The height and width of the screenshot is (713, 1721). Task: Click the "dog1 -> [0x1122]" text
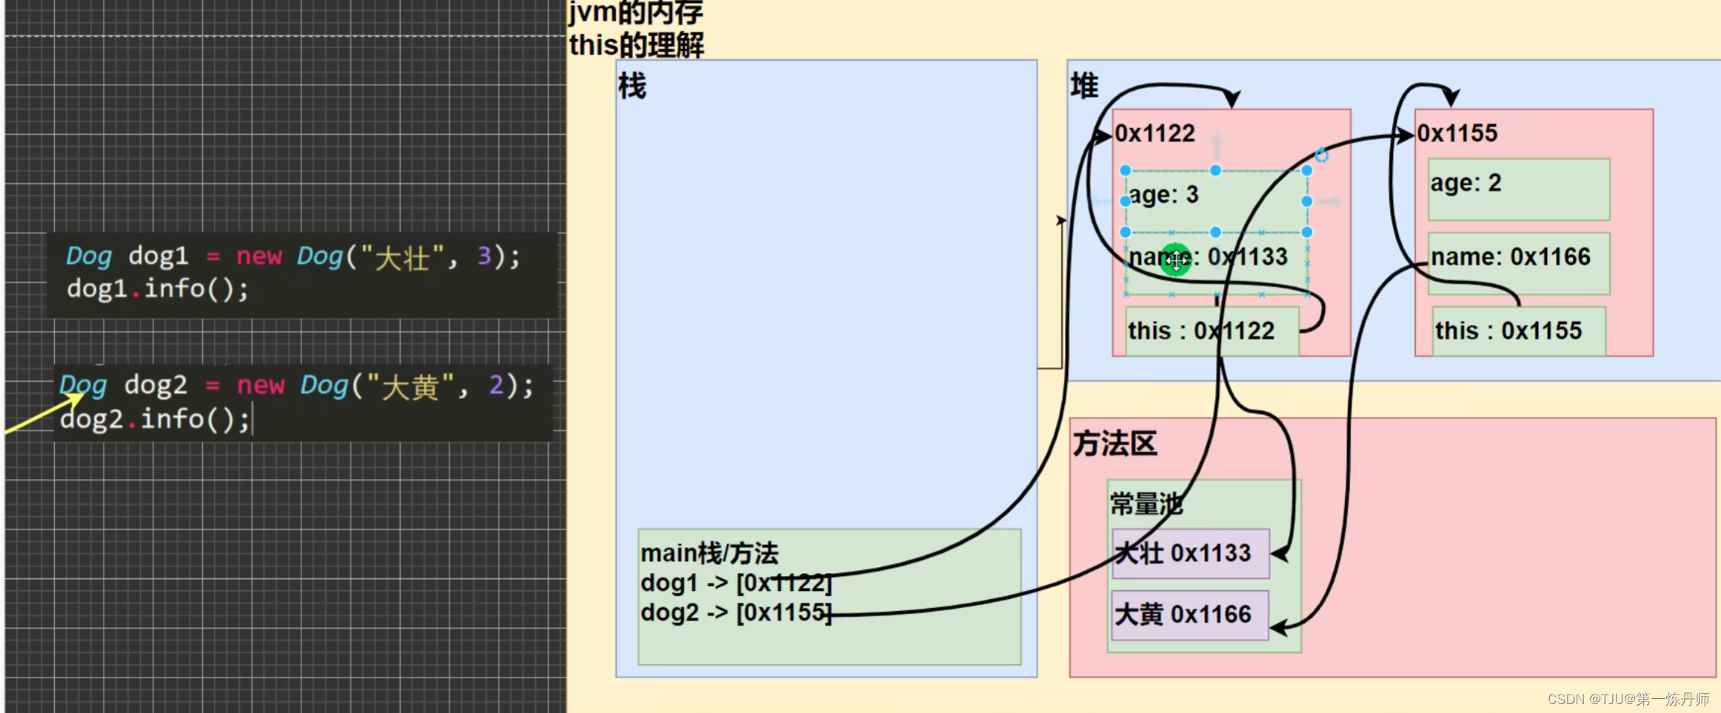737,583
